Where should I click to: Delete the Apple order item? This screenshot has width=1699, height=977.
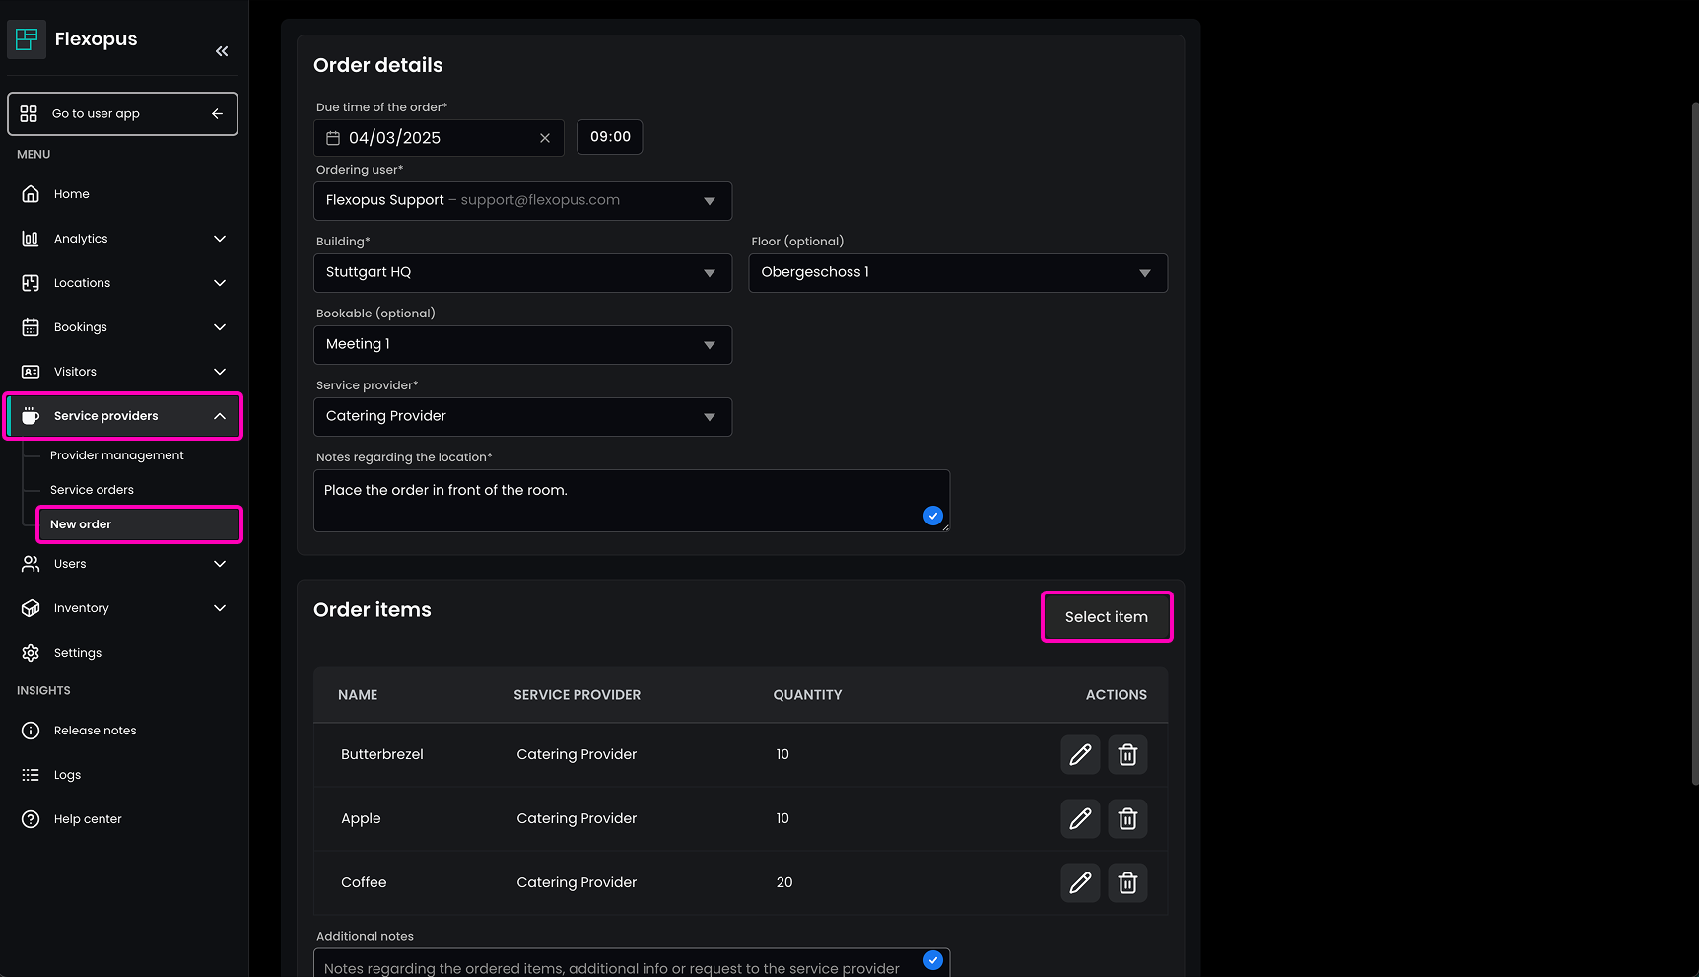(1127, 819)
